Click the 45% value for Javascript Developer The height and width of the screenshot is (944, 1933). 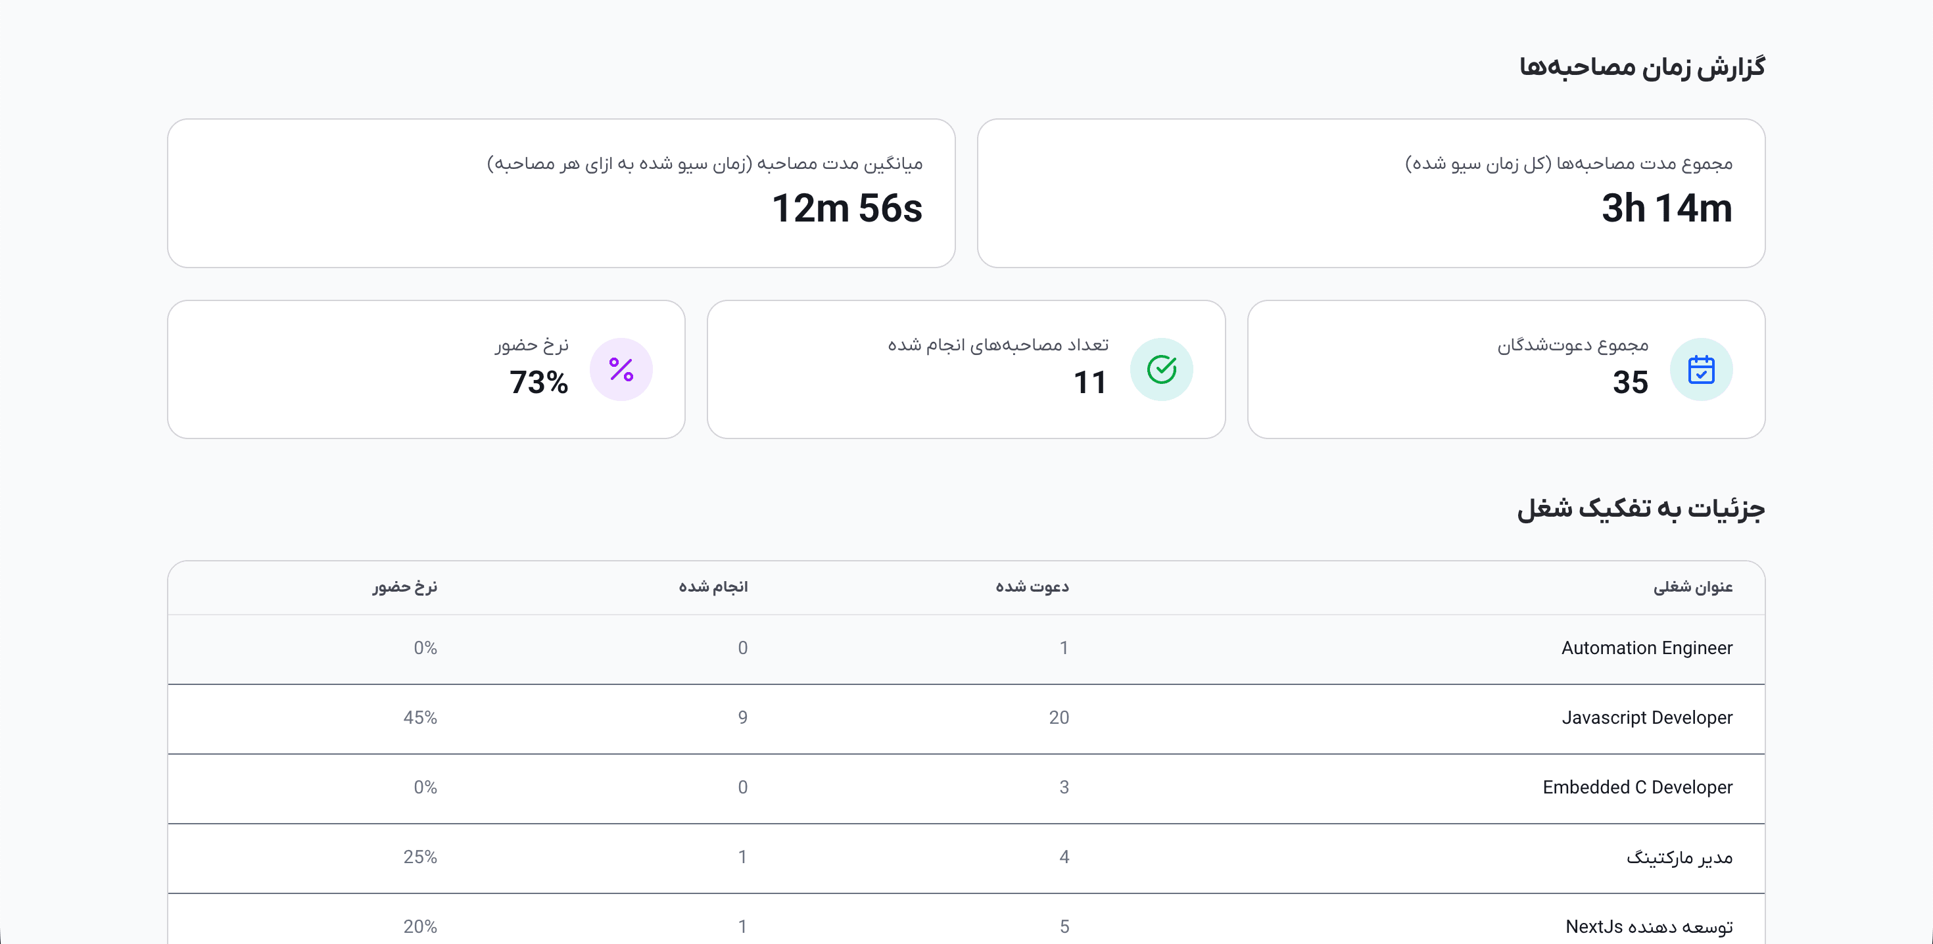point(419,718)
